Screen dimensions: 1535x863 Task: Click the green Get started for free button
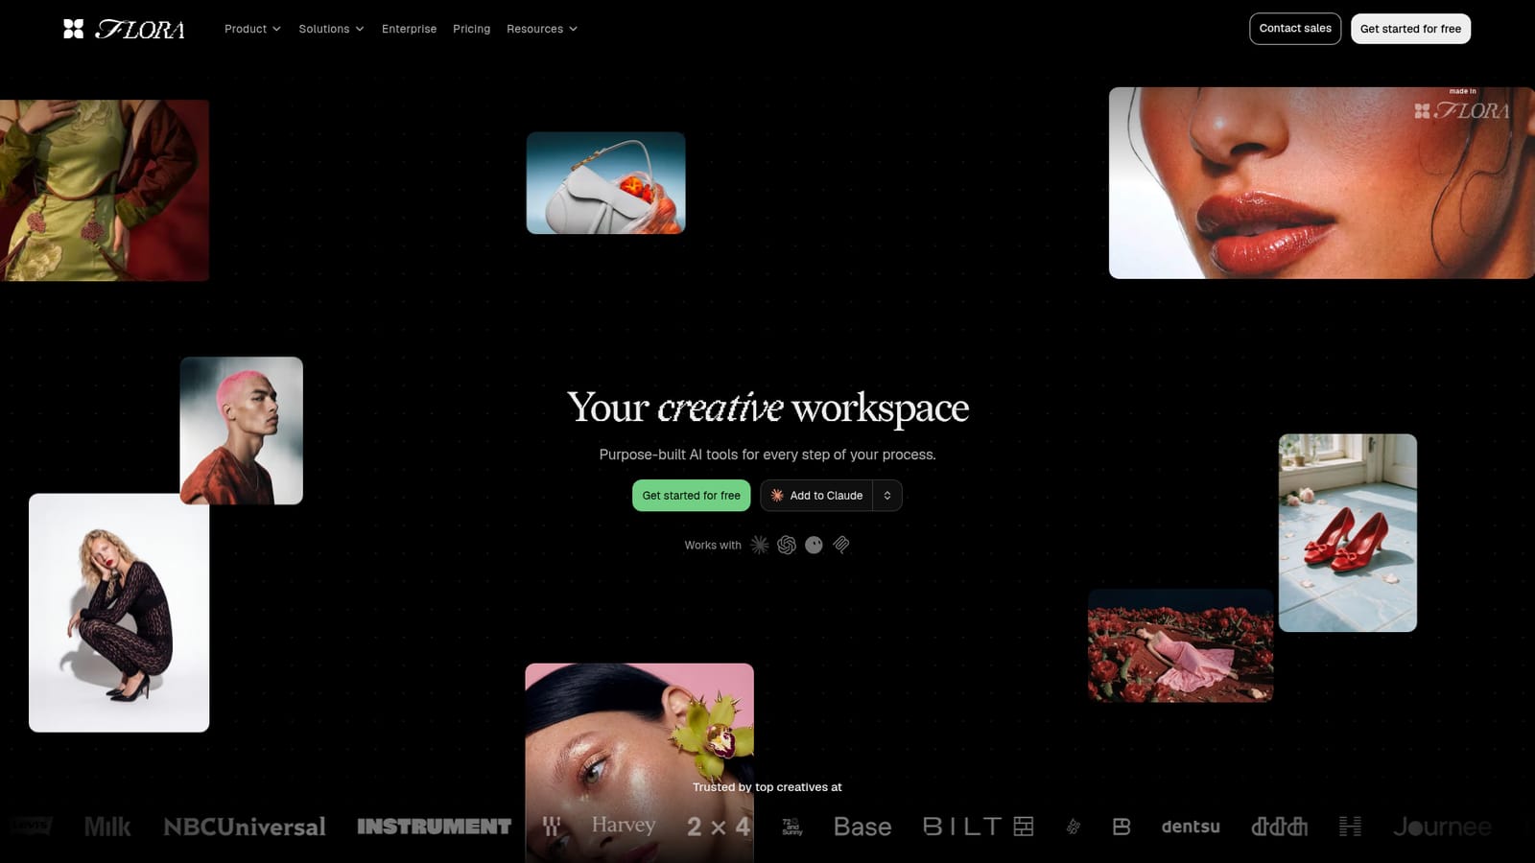click(x=691, y=496)
